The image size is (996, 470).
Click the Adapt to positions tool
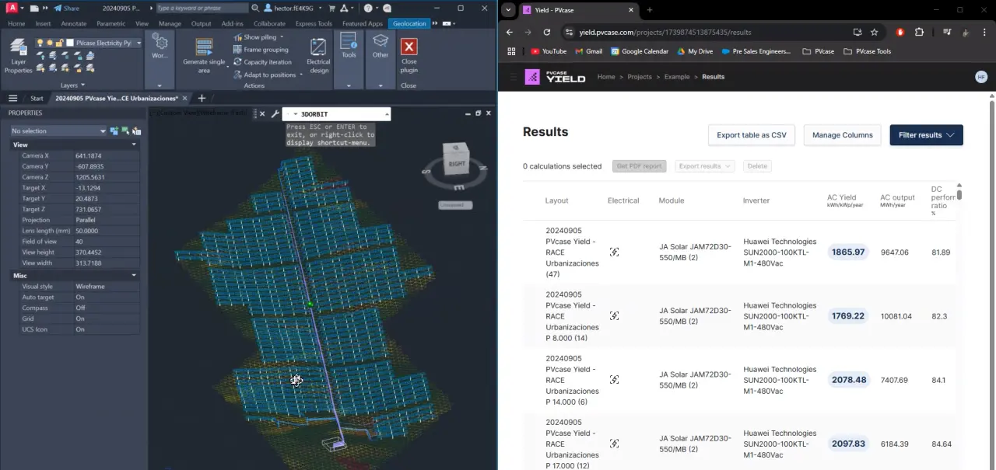coord(264,75)
